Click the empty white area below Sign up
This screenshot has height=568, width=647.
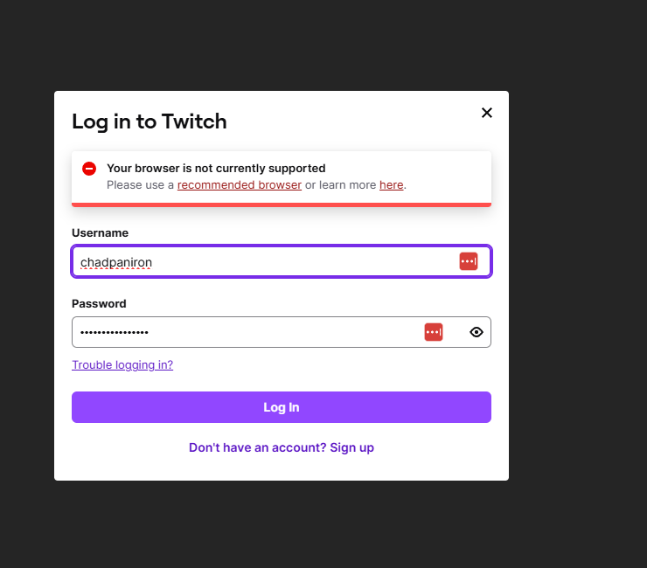[282, 468]
